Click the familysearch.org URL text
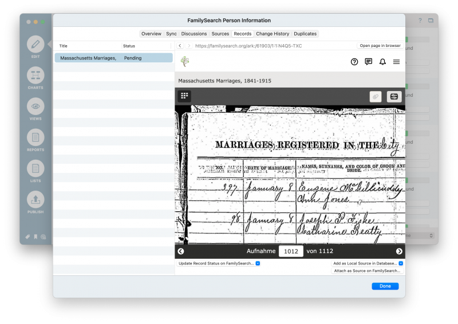 click(x=248, y=46)
